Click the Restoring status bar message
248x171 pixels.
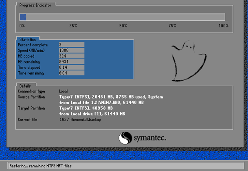[x=35, y=166]
